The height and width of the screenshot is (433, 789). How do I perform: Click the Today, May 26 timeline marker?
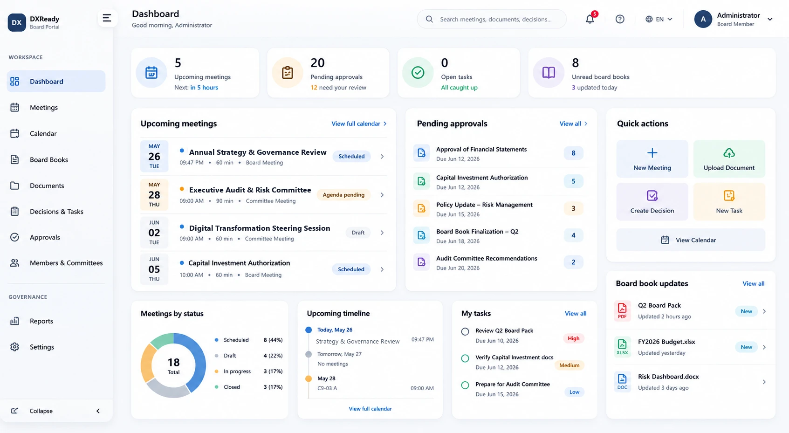(x=309, y=330)
